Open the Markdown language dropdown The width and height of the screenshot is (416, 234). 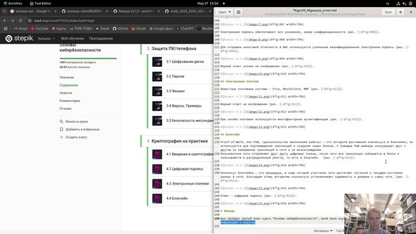(323, 231)
